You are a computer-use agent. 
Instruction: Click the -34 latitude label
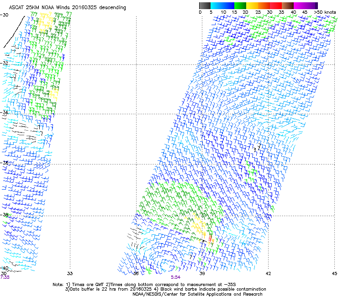(x=4, y=112)
